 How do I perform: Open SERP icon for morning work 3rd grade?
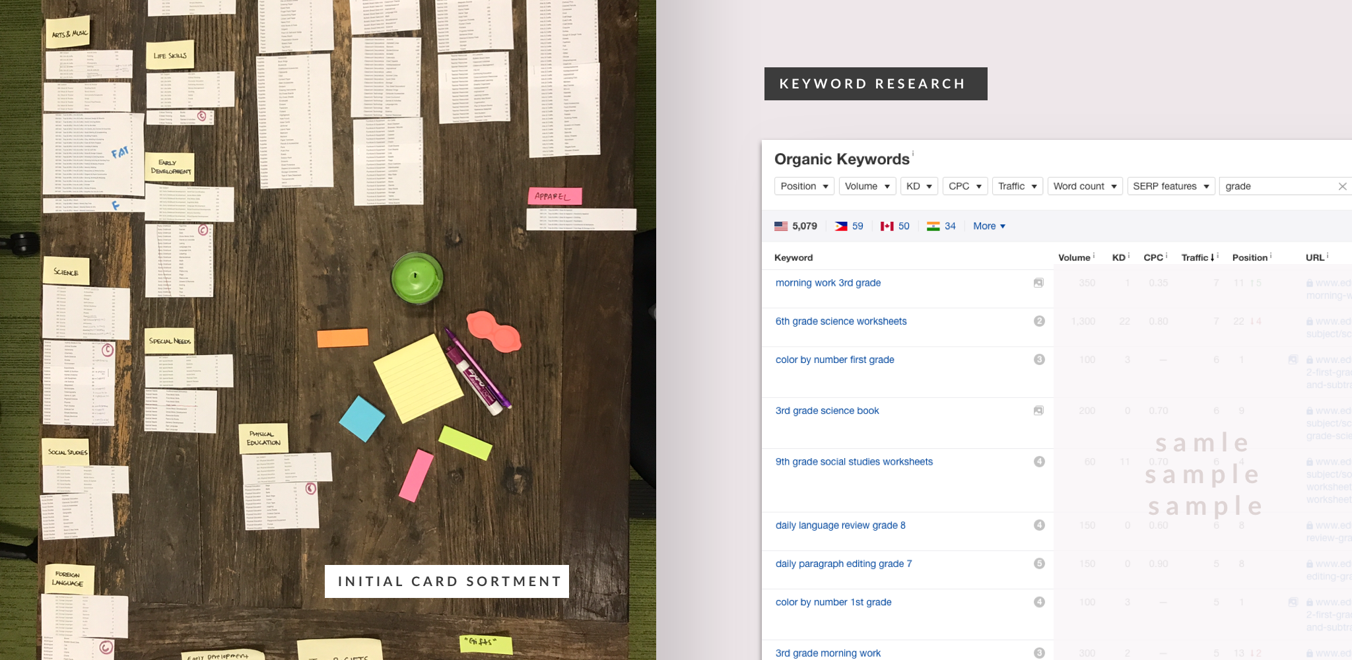coord(1038,283)
